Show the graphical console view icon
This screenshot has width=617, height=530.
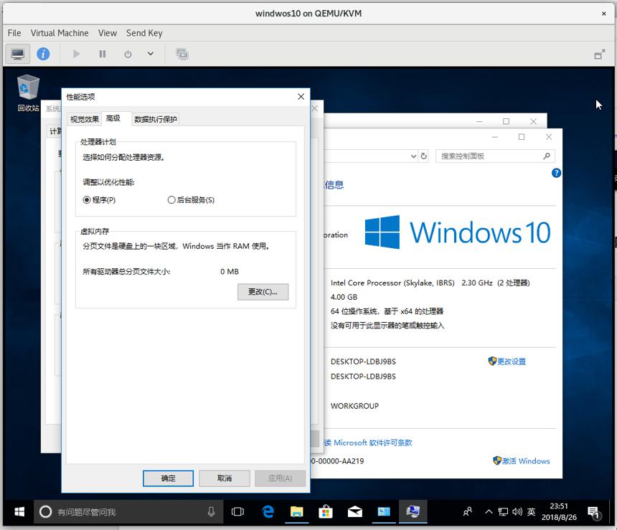coord(17,54)
